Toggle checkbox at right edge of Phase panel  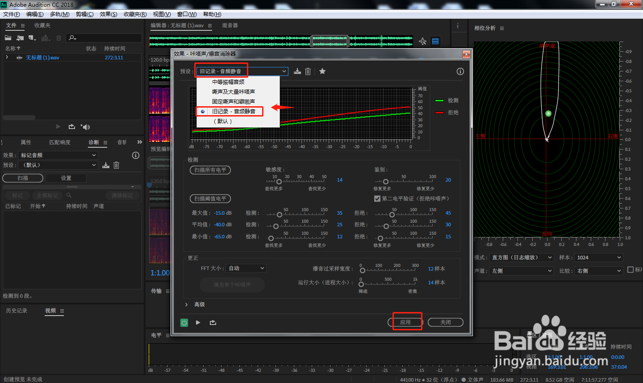coord(630,270)
